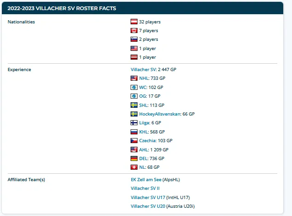Click the '7 players' text
This screenshot has width=292, height=216.
(149, 30)
